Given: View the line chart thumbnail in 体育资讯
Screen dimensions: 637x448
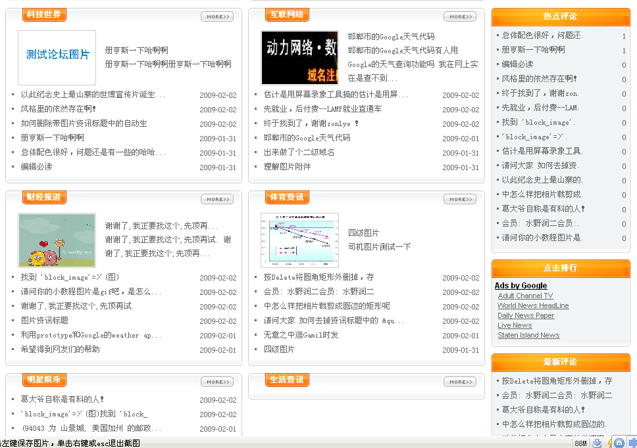Looking at the screenshot, I should (299, 240).
